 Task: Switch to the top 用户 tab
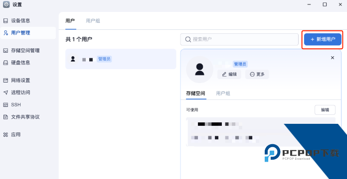[70, 21]
